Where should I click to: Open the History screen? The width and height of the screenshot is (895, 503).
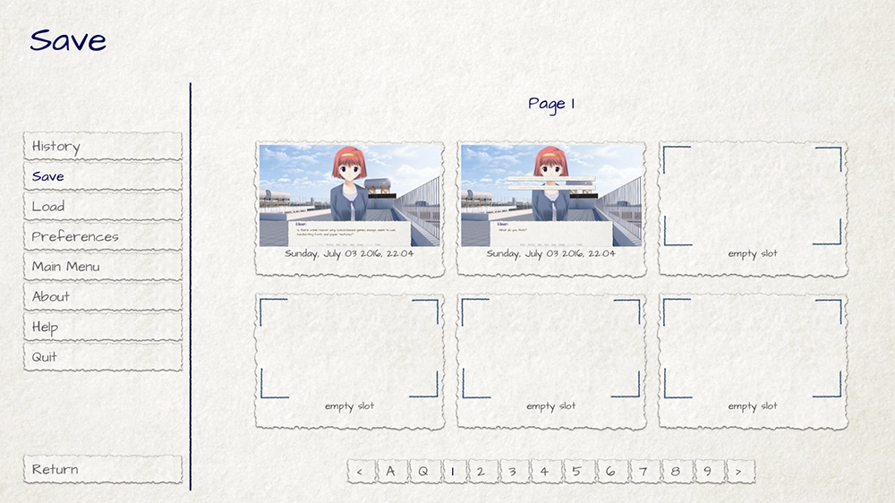102,146
